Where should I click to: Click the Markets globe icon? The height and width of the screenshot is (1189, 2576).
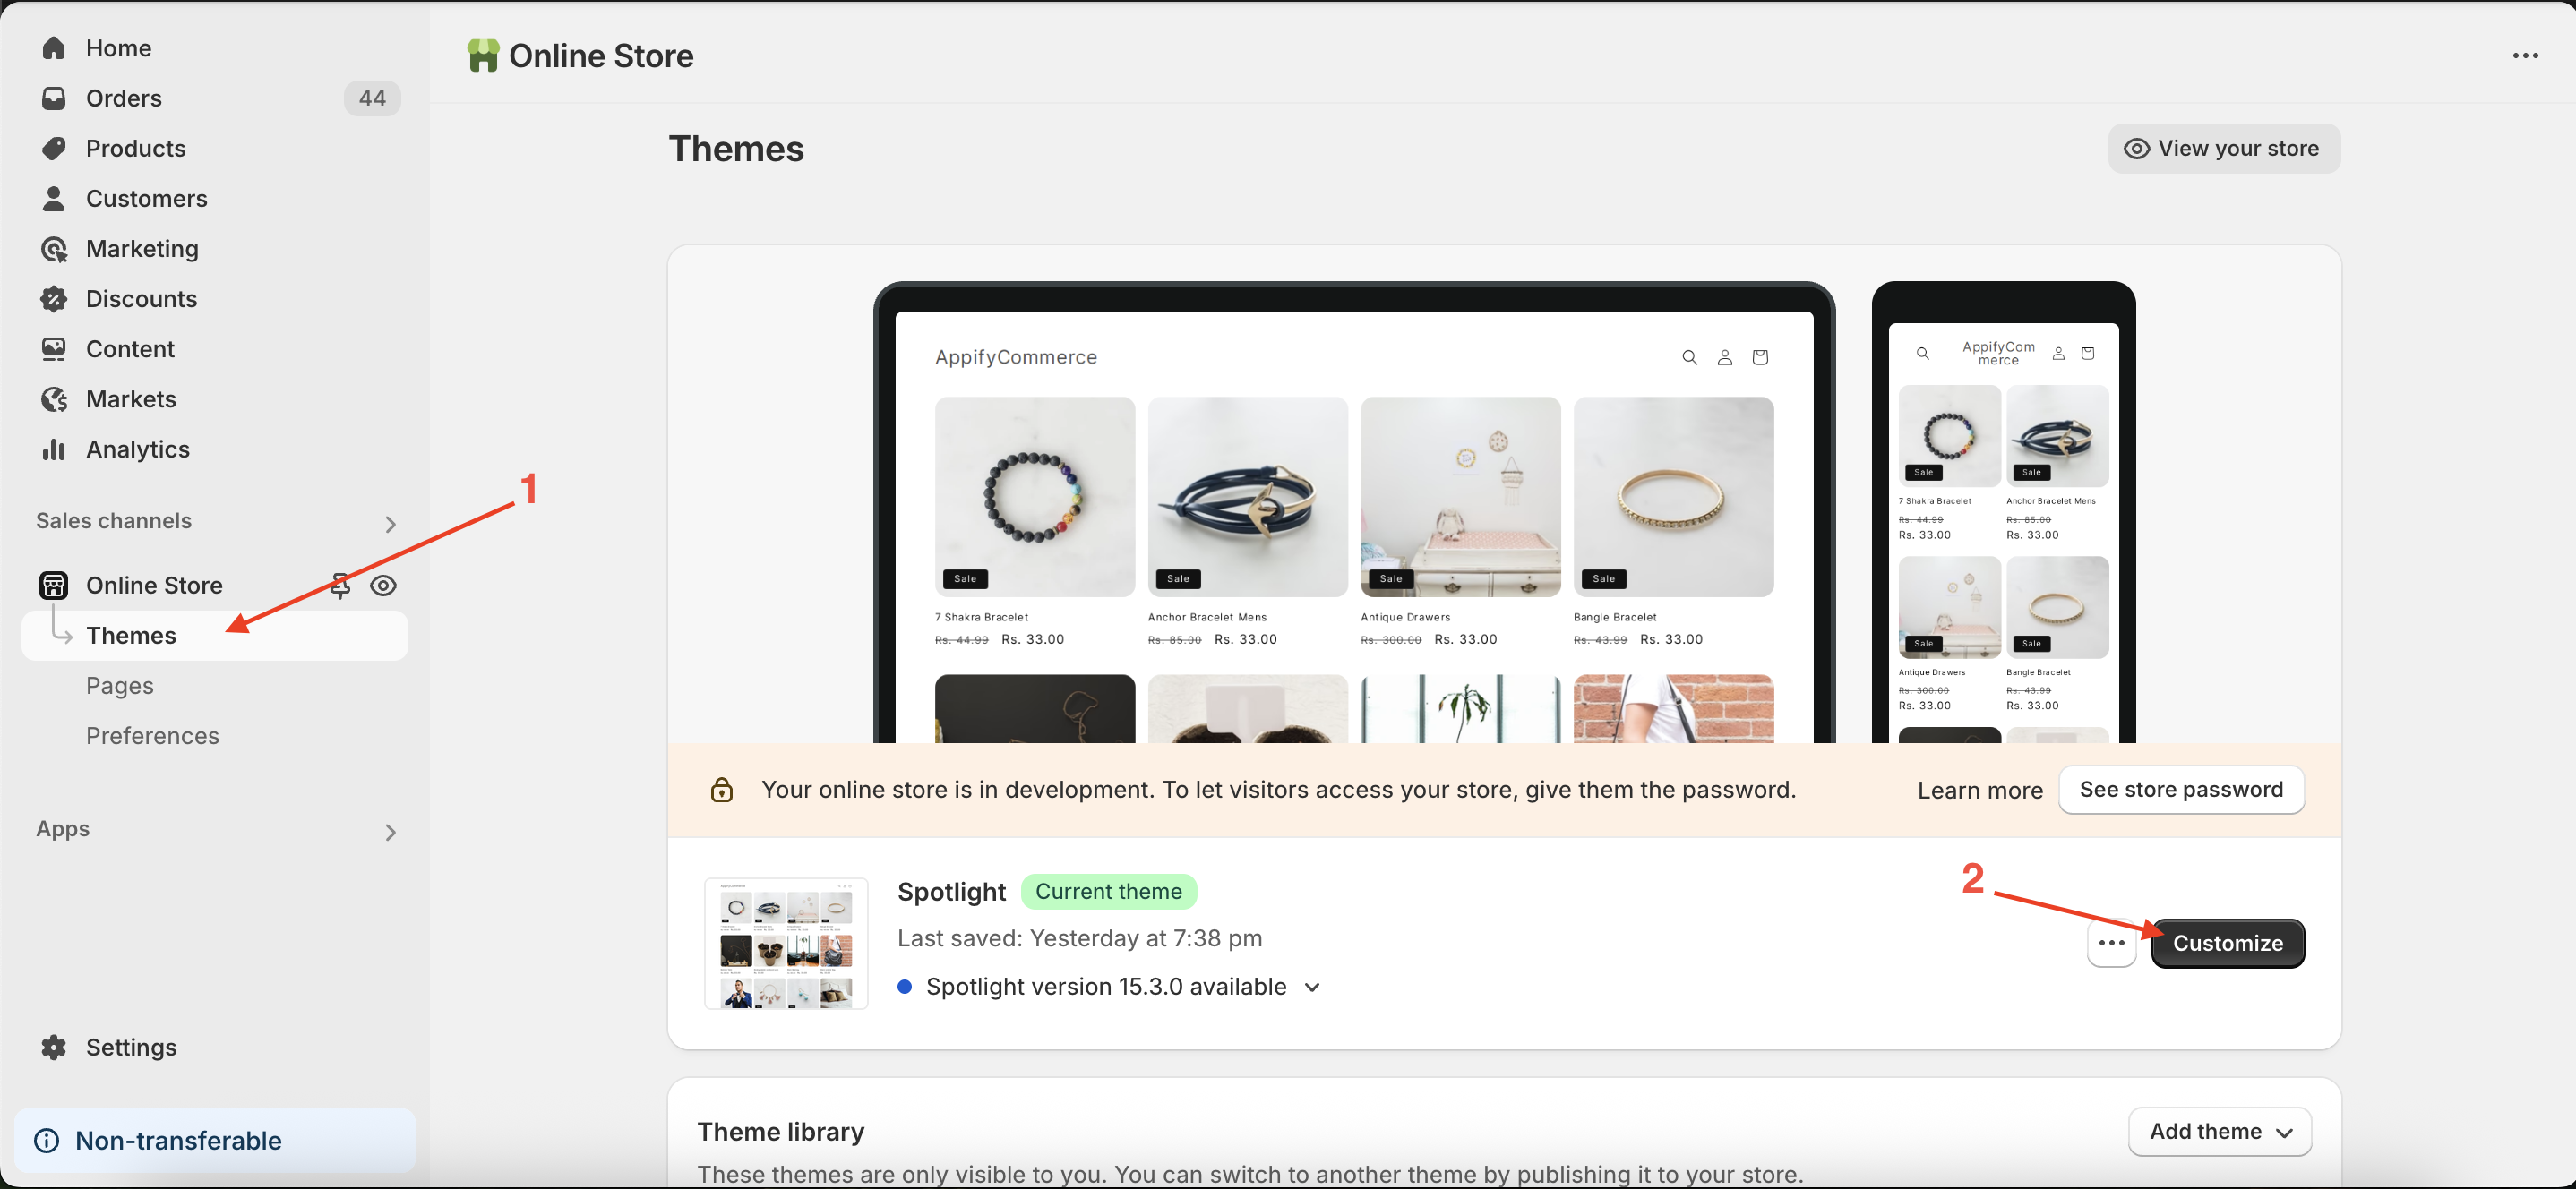[54, 399]
